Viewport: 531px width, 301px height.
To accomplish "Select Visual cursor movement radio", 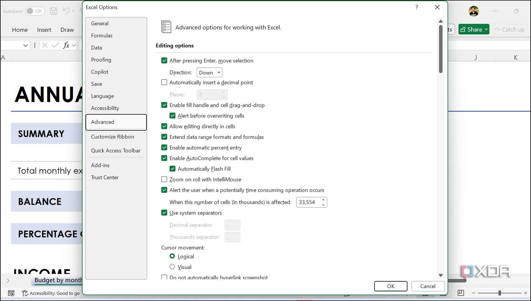I will 172,267.
